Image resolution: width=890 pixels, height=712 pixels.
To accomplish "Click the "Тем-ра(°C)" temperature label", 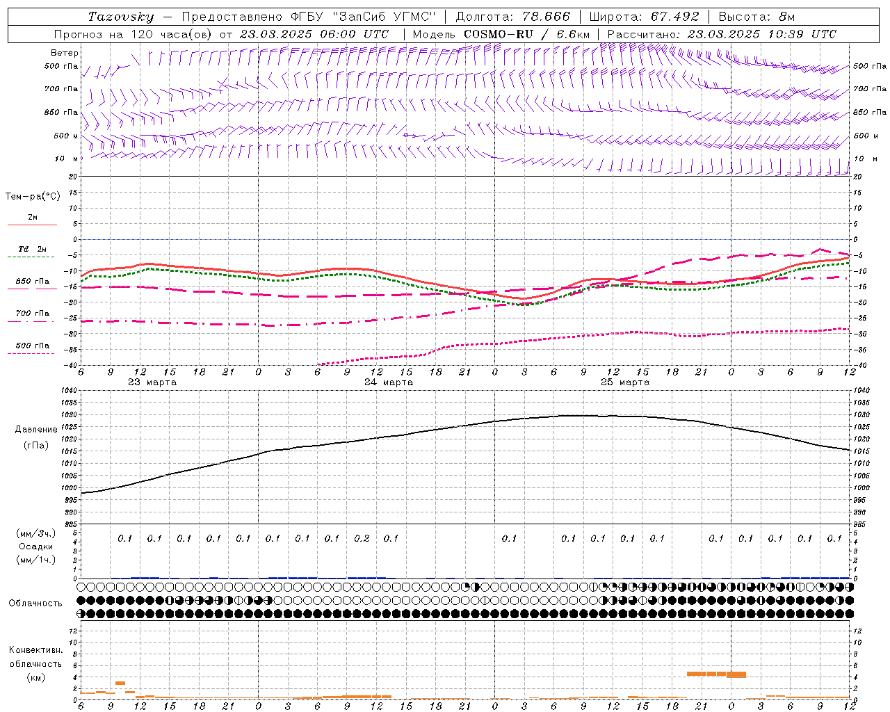I will pos(33,197).
